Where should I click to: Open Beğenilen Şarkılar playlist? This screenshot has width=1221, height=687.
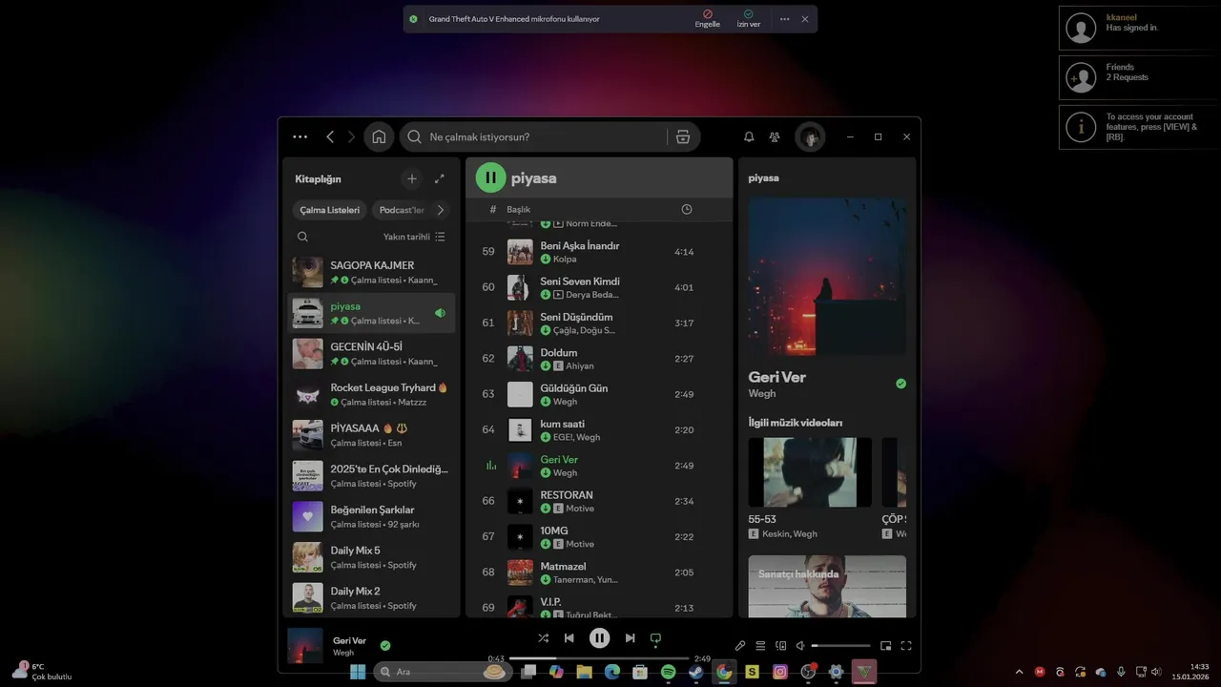point(372,516)
